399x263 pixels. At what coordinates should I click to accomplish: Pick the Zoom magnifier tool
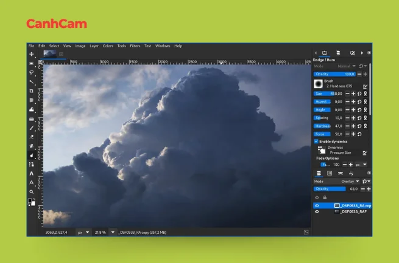point(32,191)
